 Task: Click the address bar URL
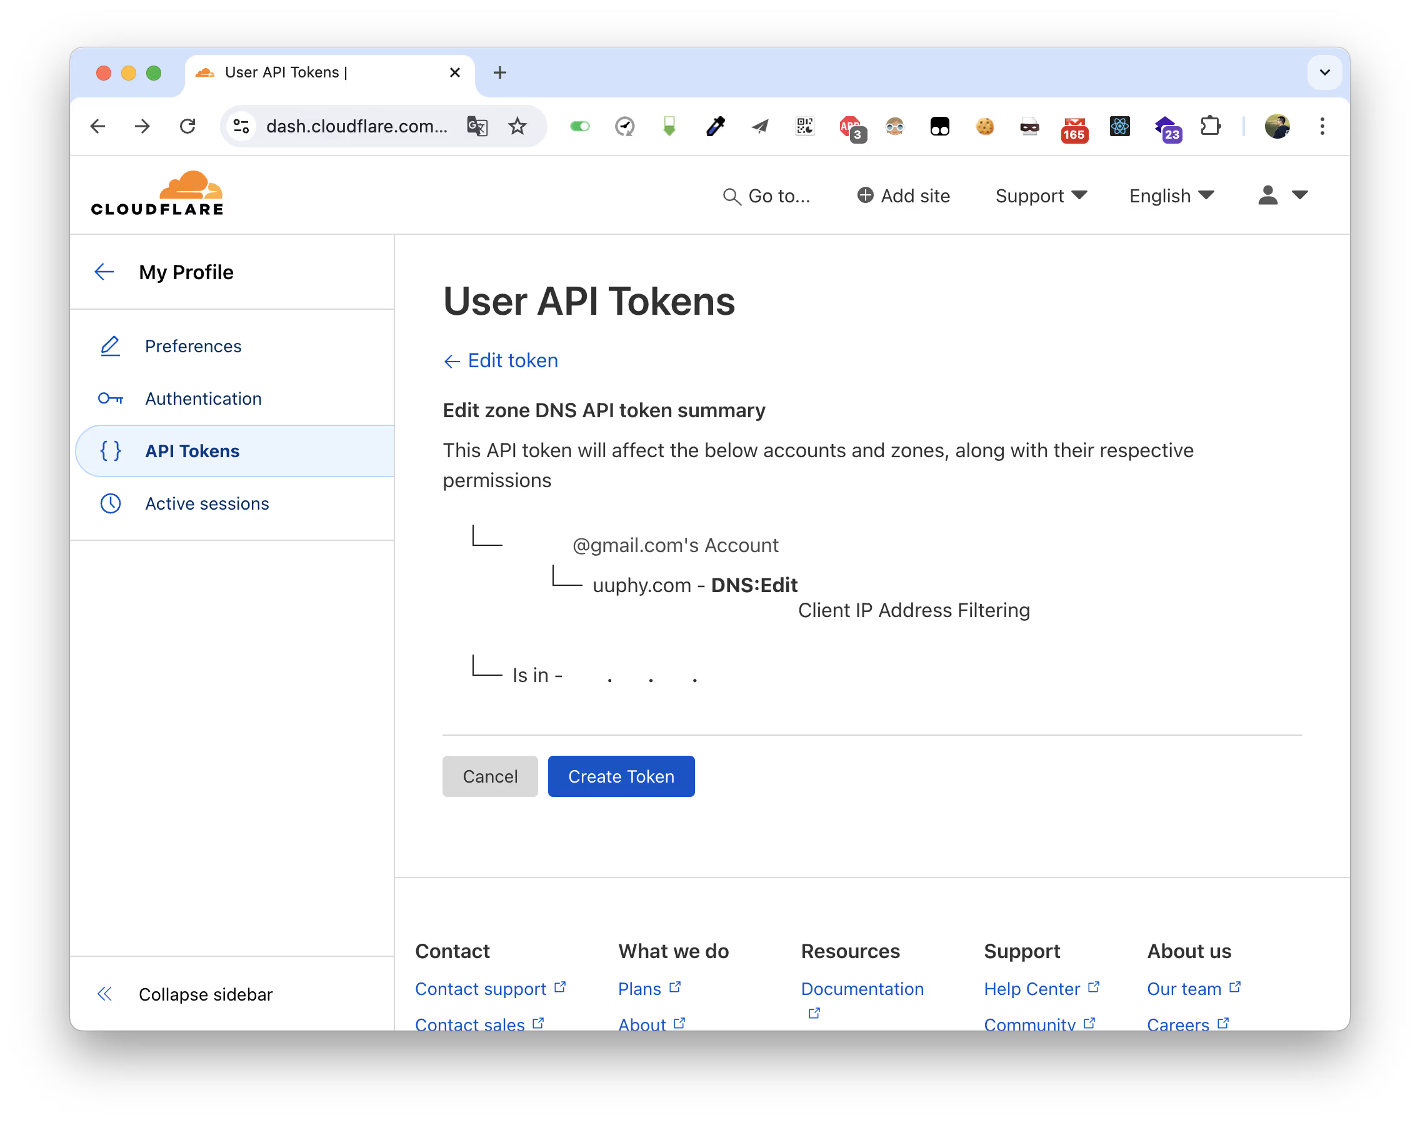tap(357, 126)
